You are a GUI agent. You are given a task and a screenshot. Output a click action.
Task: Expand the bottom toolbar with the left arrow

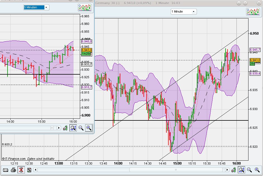click(x=35, y=170)
